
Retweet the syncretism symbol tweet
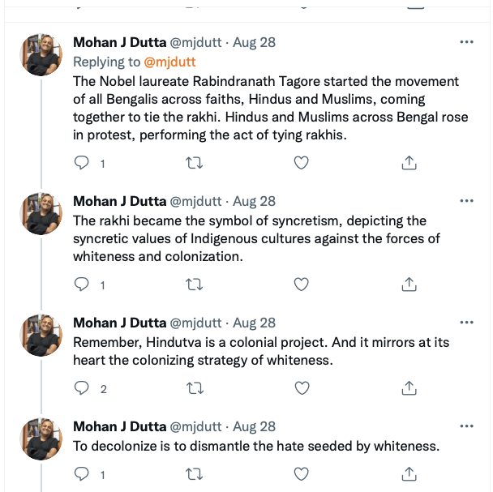(x=195, y=284)
